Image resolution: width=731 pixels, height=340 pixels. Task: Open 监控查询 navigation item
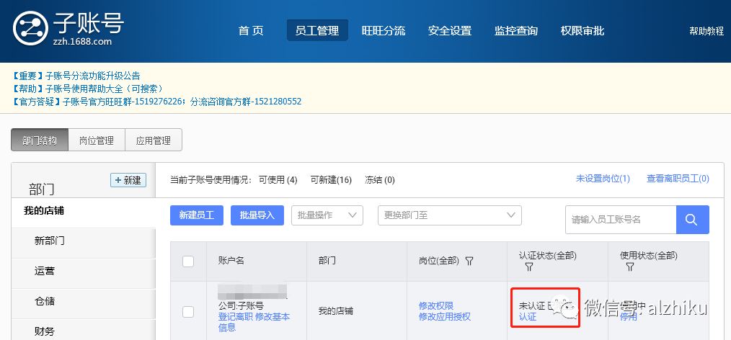point(516,31)
